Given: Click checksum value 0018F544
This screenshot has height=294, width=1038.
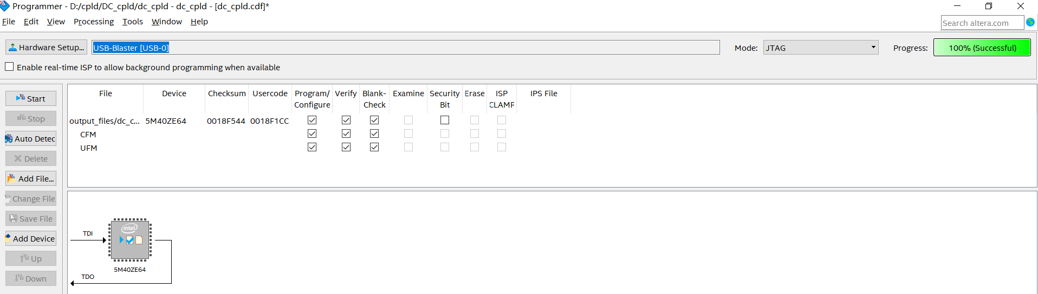Looking at the screenshot, I should point(226,121).
